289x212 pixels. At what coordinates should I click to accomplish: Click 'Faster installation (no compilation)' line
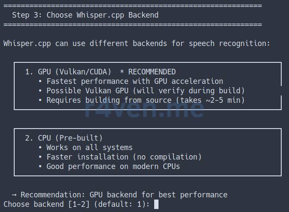(x=124, y=157)
